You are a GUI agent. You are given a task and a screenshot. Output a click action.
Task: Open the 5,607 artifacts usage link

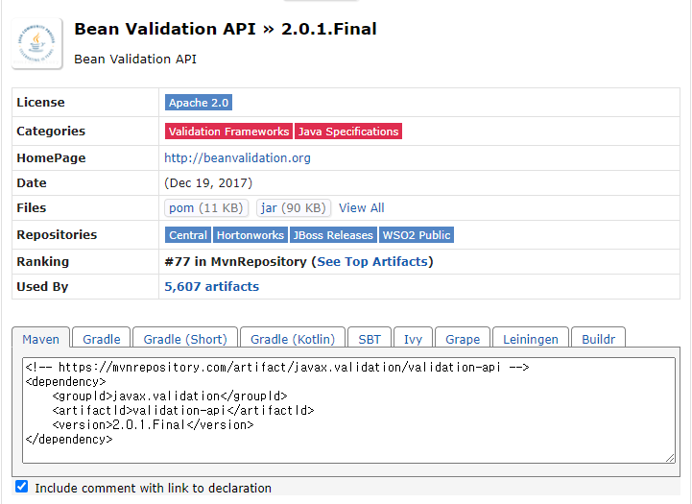(x=211, y=286)
